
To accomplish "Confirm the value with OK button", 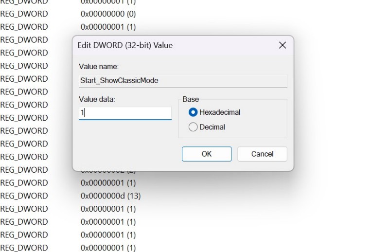I will coord(207,154).
